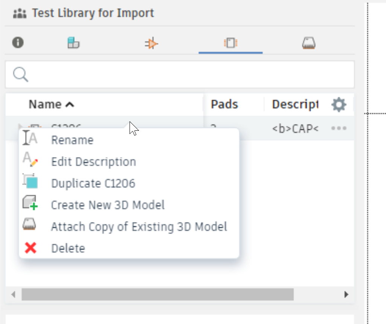Click inside the library search field
The width and height of the screenshot is (386, 324).
(x=188, y=75)
